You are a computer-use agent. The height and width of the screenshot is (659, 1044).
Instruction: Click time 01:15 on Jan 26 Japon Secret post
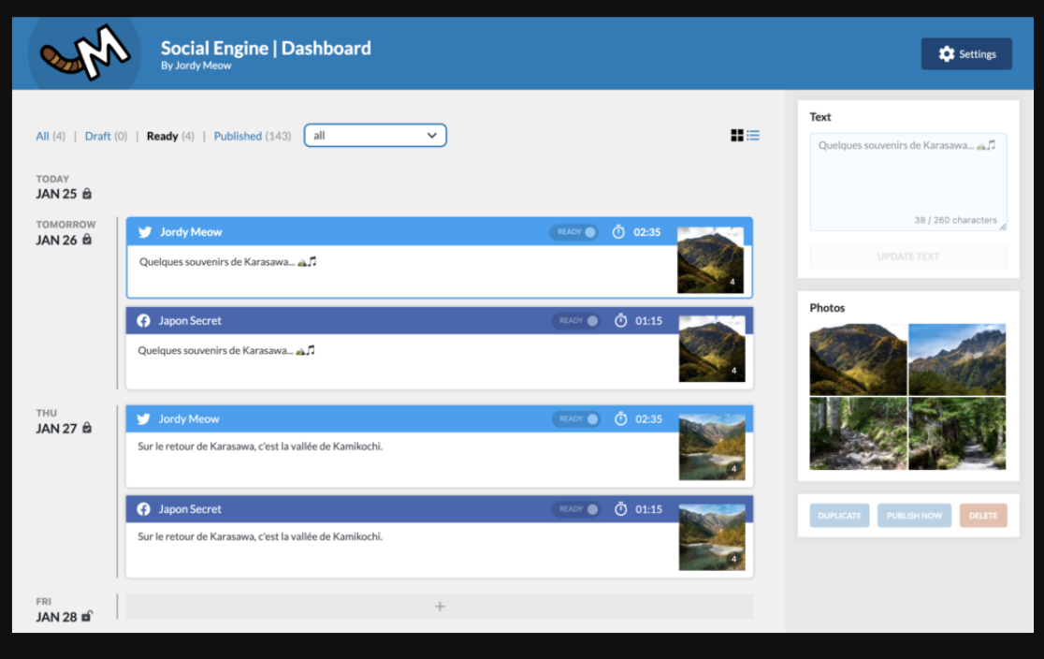[648, 320]
